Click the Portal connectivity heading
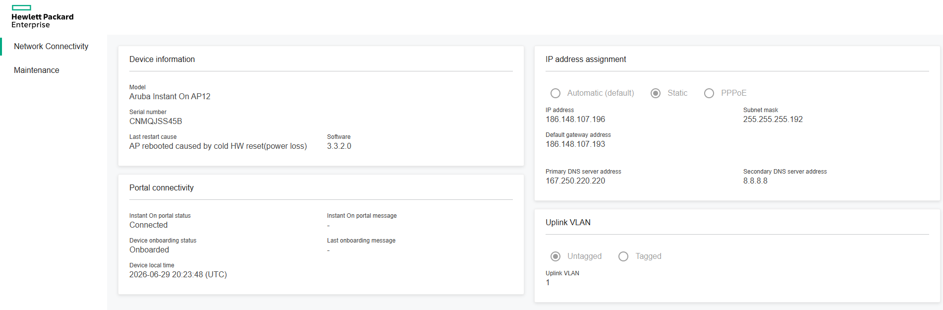 click(x=162, y=188)
